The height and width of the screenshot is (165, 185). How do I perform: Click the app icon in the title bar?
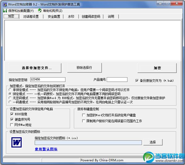[5, 5]
